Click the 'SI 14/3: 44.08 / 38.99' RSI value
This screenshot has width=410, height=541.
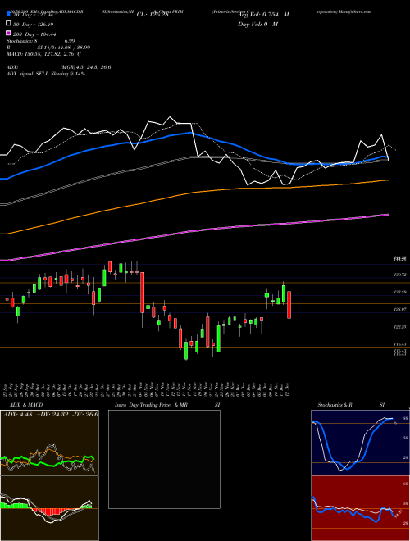(x=63, y=48)
